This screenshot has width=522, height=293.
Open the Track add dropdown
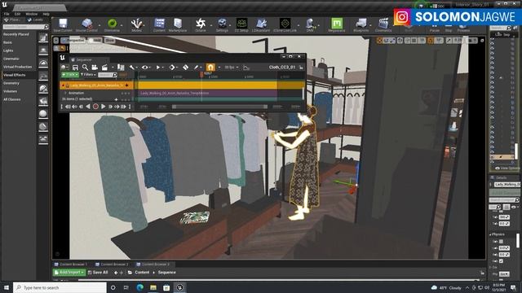tap(70, 75)
